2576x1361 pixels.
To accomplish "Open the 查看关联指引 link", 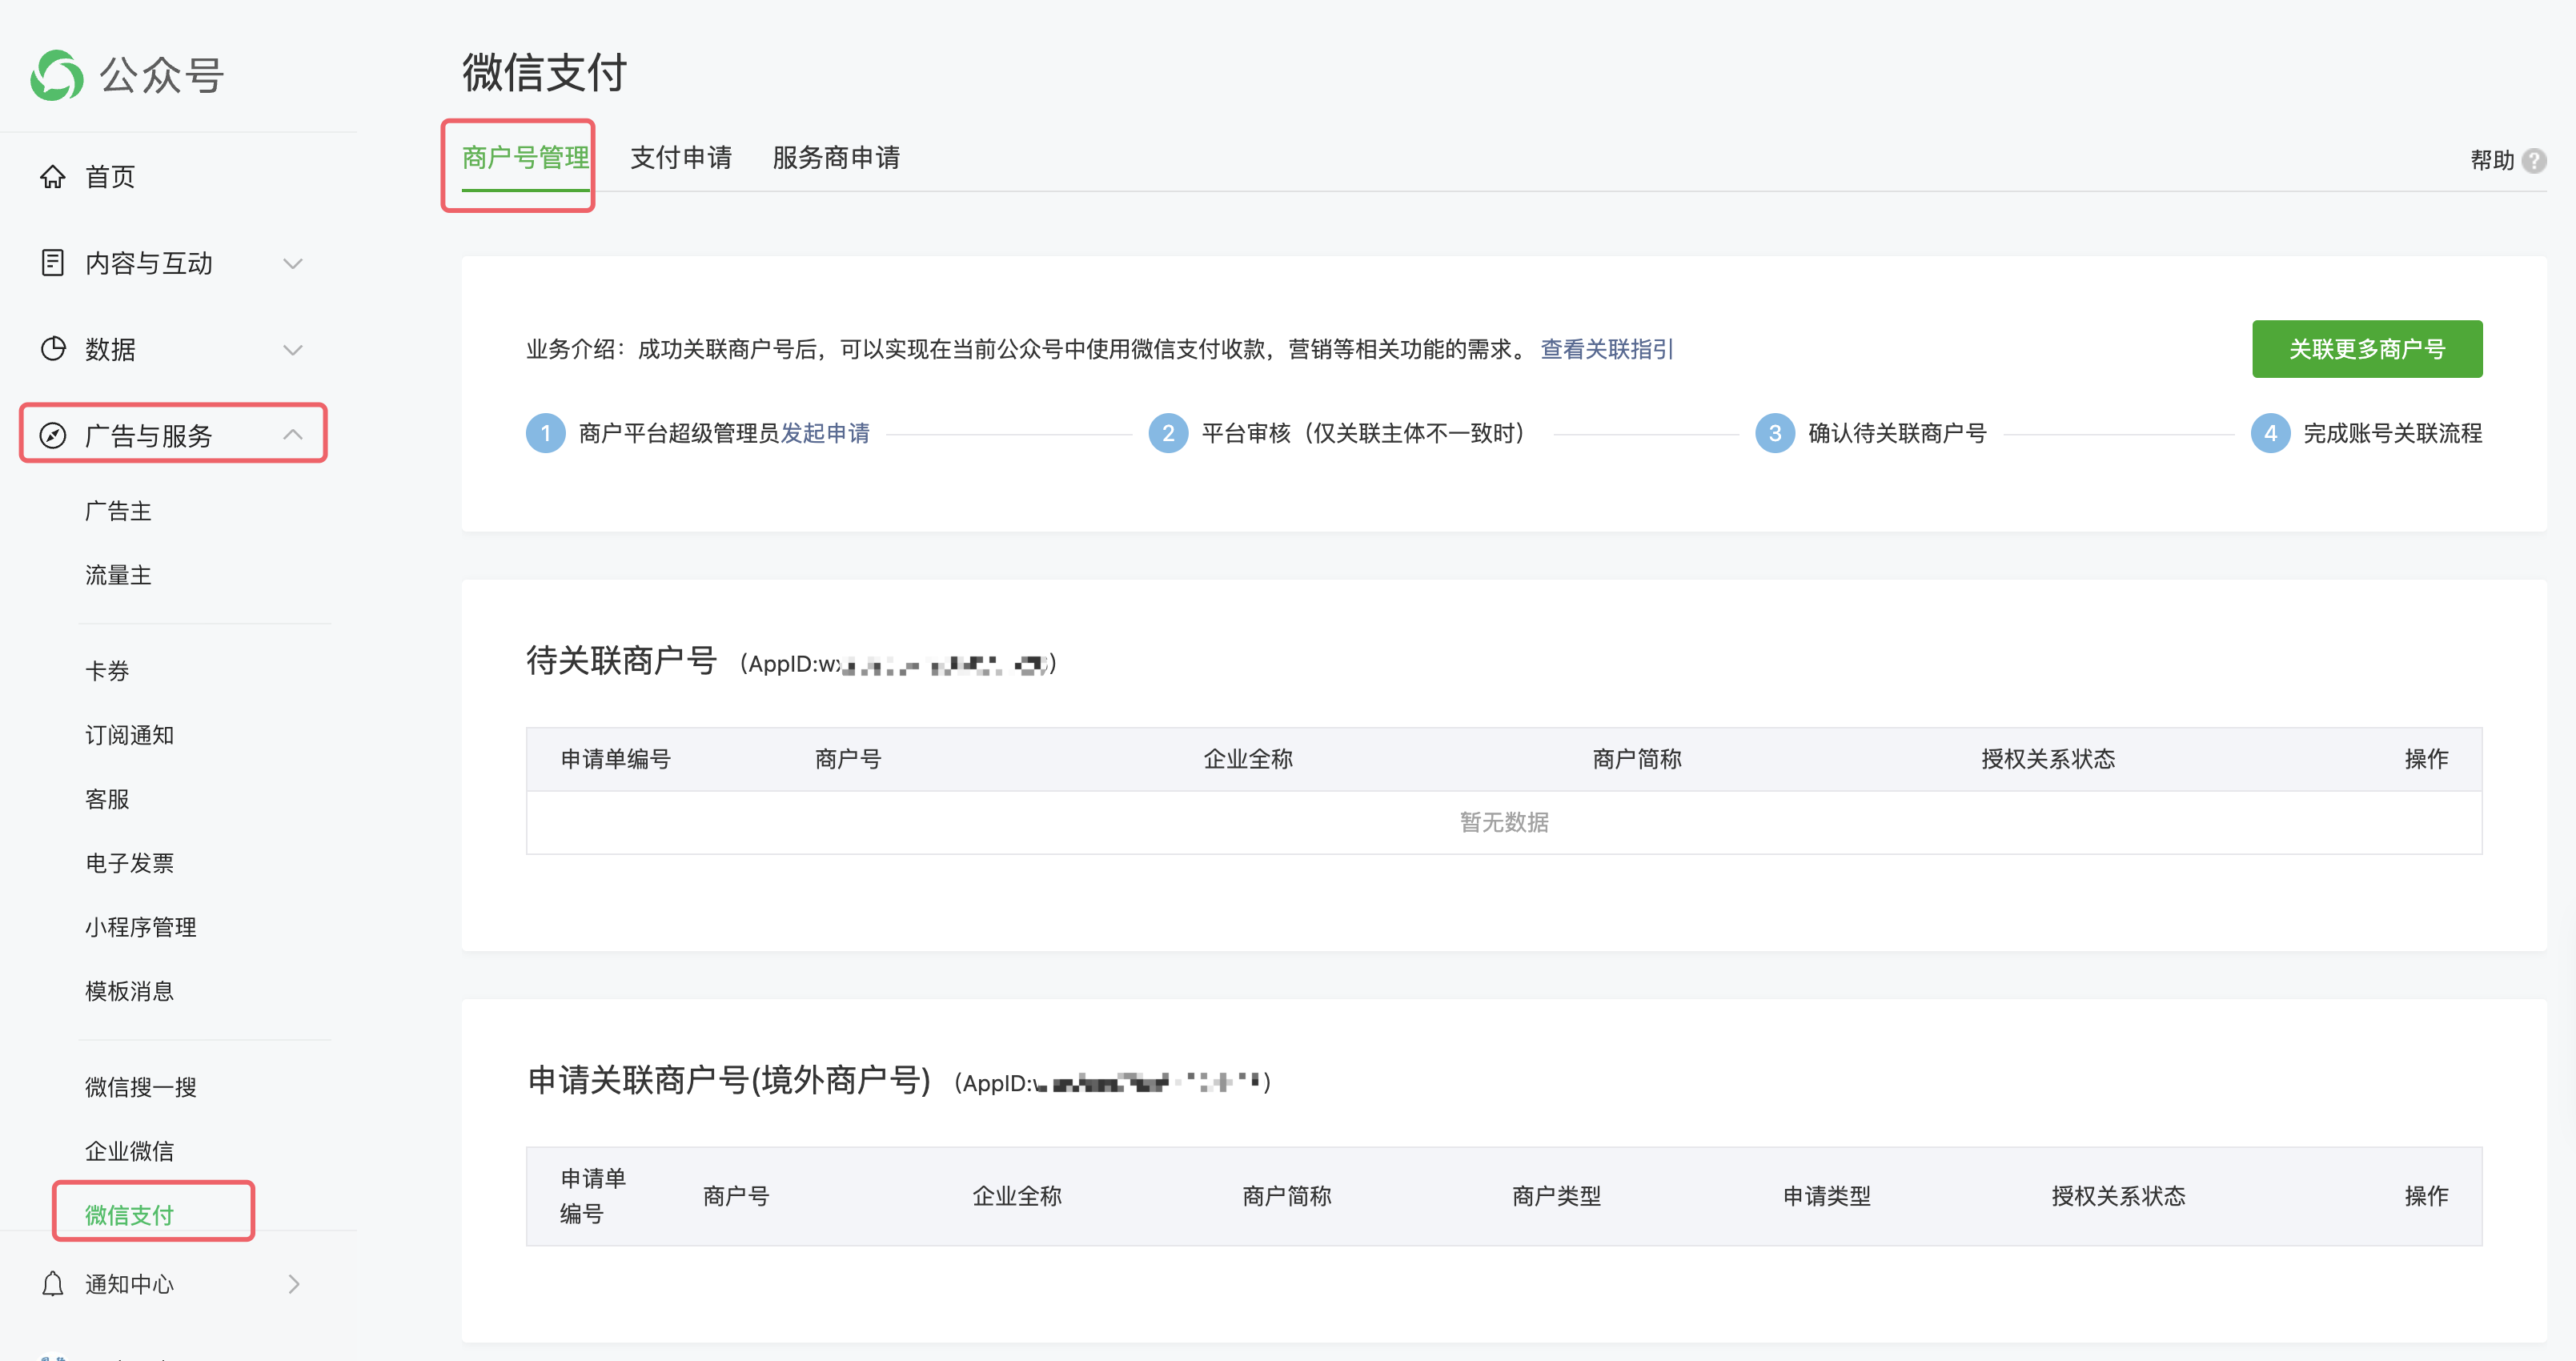I will [x=1607, y=349].
